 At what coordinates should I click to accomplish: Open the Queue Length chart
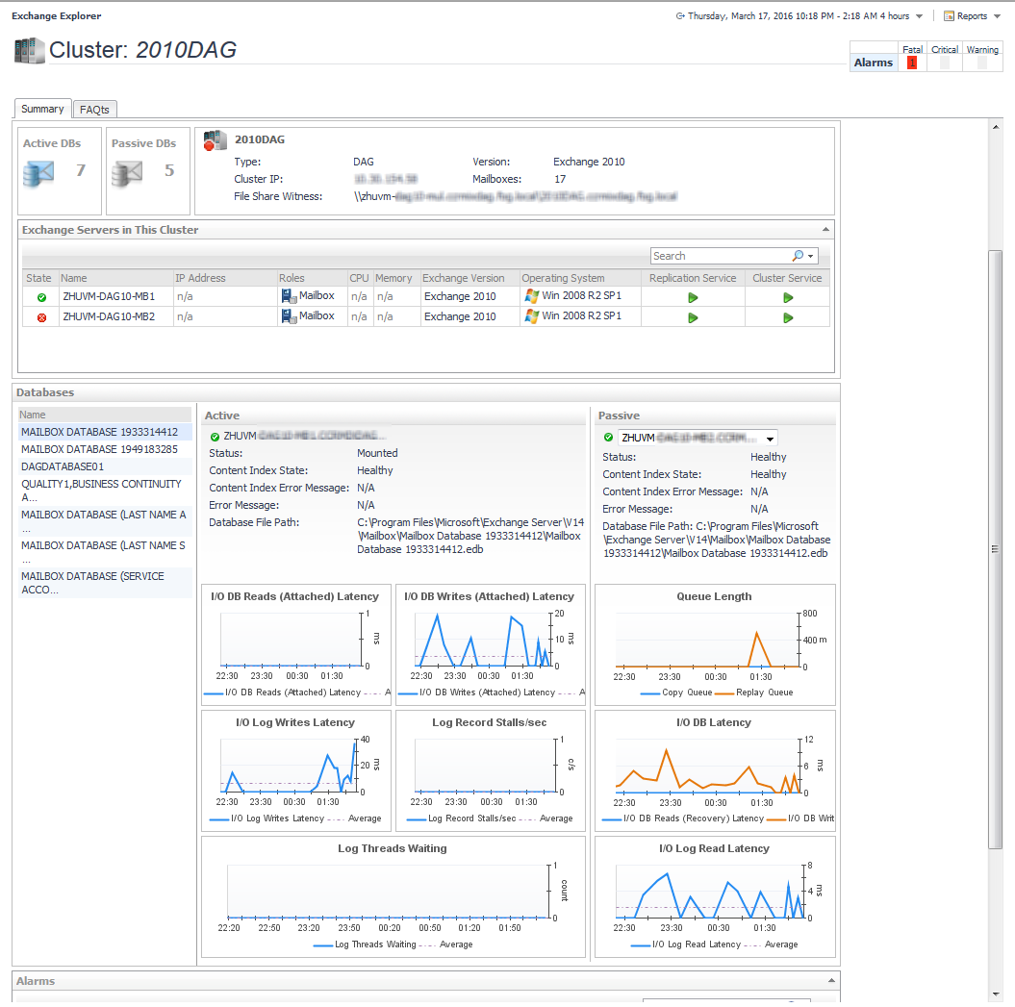[x=715, y=644]
